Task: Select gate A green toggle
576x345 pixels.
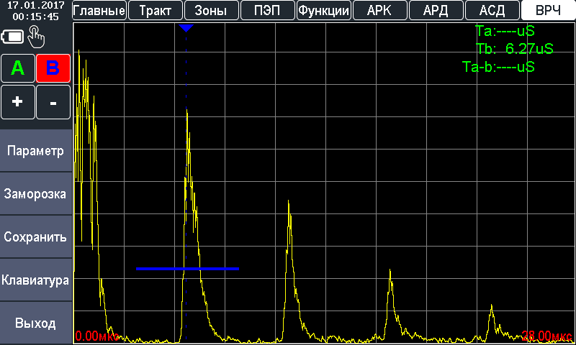Action: point(18,68)
